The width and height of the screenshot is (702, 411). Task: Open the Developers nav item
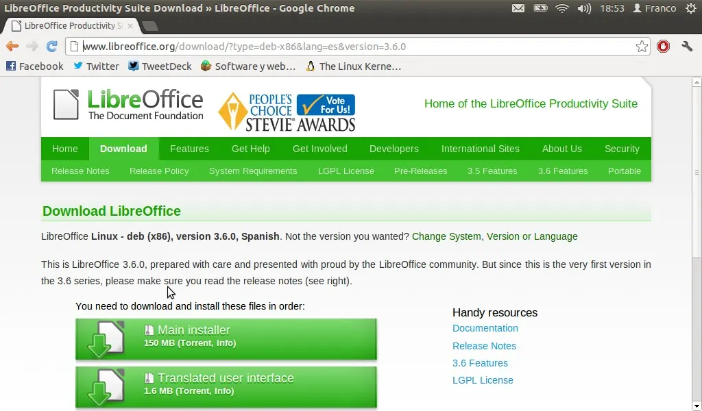394,149
